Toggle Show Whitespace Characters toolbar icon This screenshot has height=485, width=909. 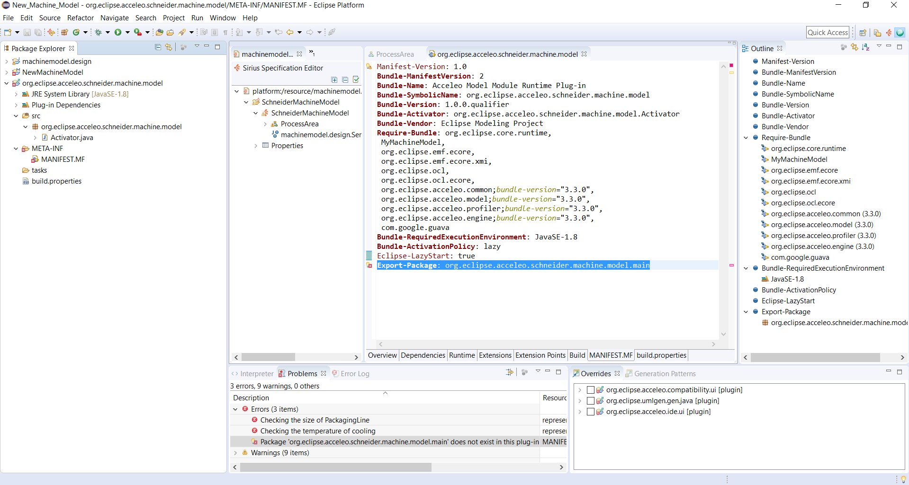pyautogui.click(x=225, y=32)
